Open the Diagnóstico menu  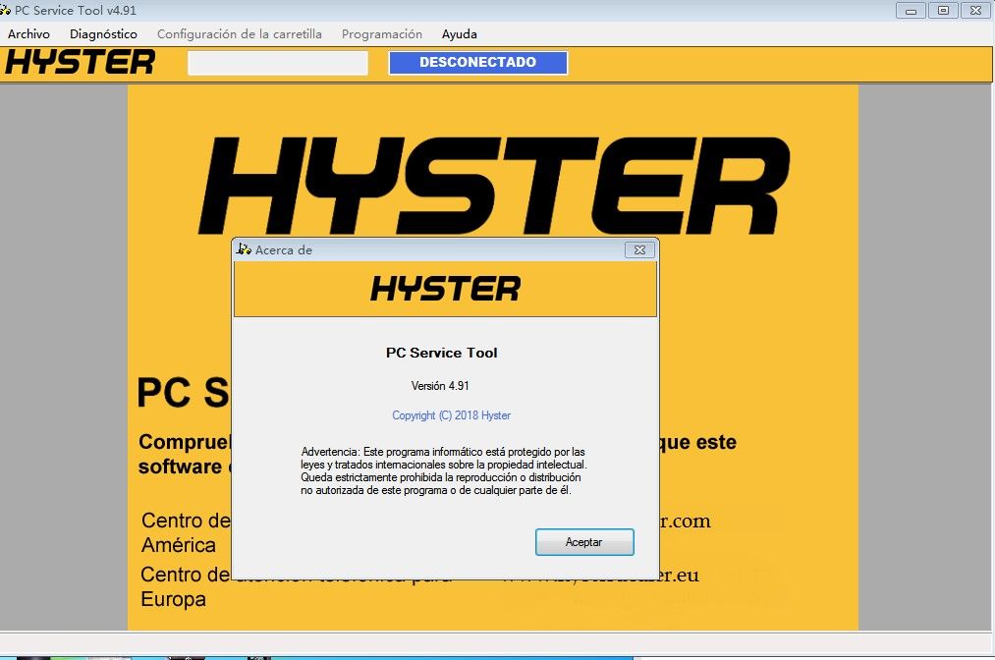[x=103, y=34]
